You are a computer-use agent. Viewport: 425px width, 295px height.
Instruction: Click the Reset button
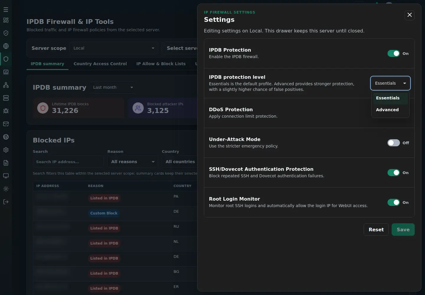pos(376,230)
